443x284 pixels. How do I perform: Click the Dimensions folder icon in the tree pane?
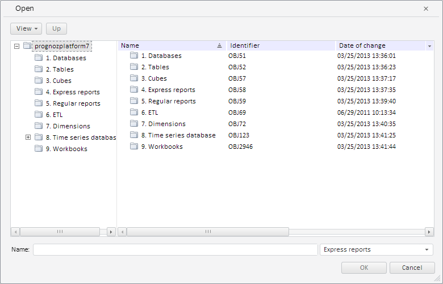[x=39, y=126]
